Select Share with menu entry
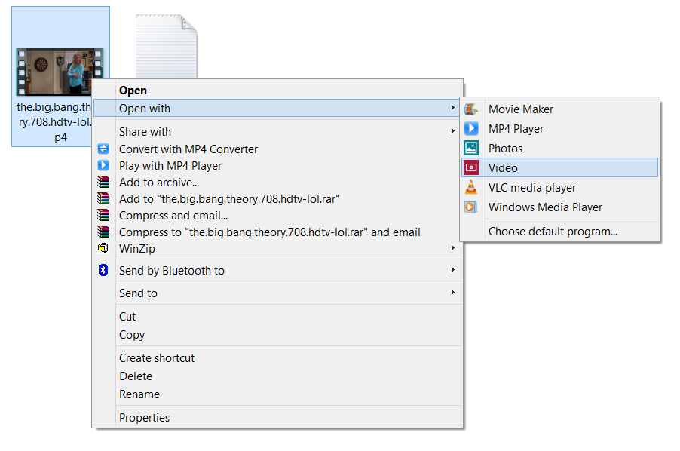Screen dimensions: 680x451 tap(277, 131)
